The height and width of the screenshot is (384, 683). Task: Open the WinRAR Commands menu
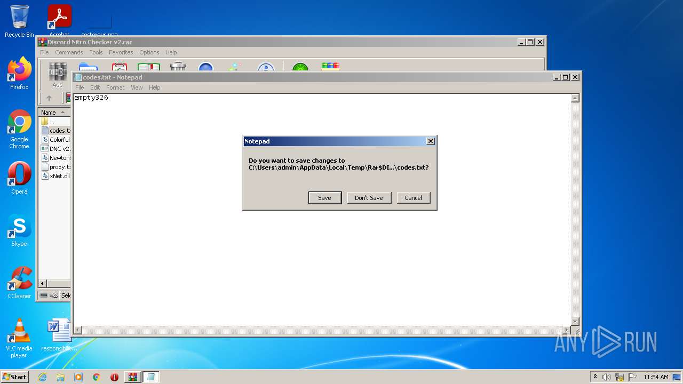(69, 52)
